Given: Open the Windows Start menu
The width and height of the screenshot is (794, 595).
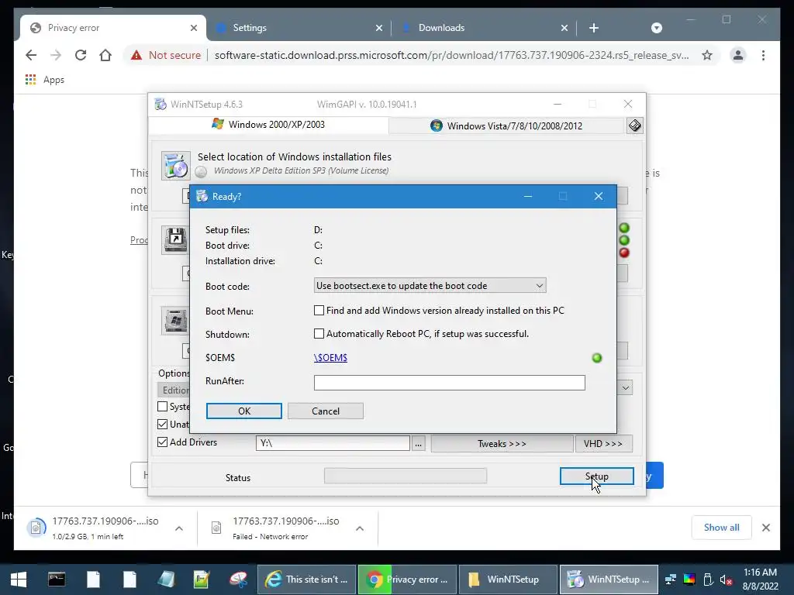Looking at the screenshot, I should point(19,580).
